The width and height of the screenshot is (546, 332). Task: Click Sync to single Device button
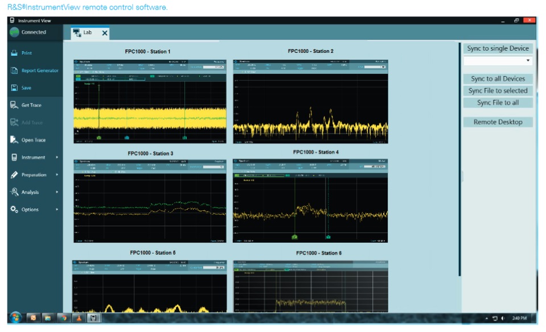click(x=498, y=48)
